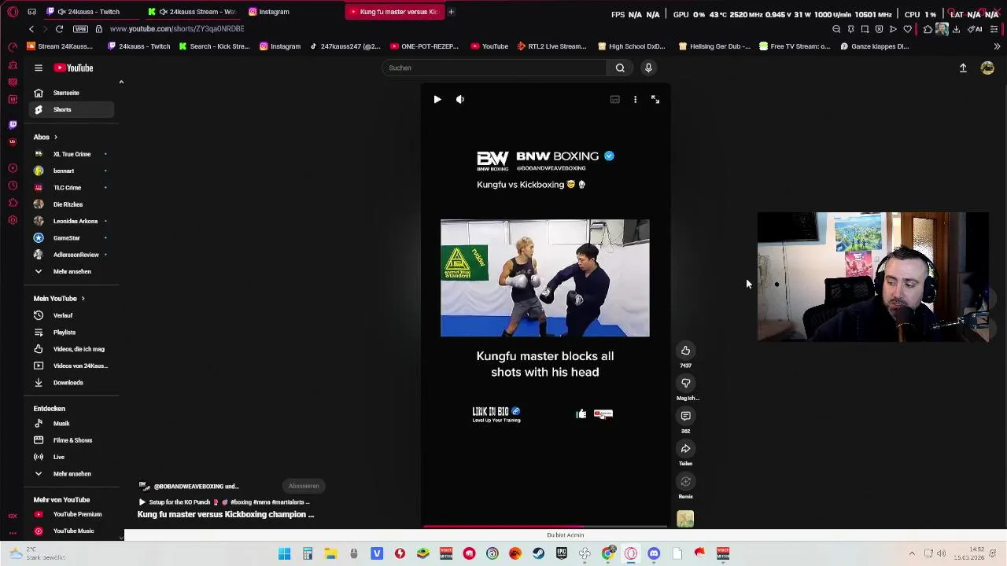Toggle the browser VPN badge
Viewport: 1007px width, 566px height.
[80, 29]
